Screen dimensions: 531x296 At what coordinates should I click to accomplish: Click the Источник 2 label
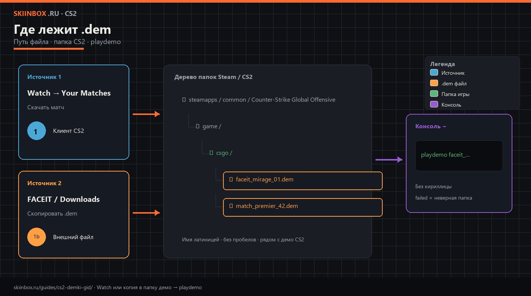coord(44,183)
